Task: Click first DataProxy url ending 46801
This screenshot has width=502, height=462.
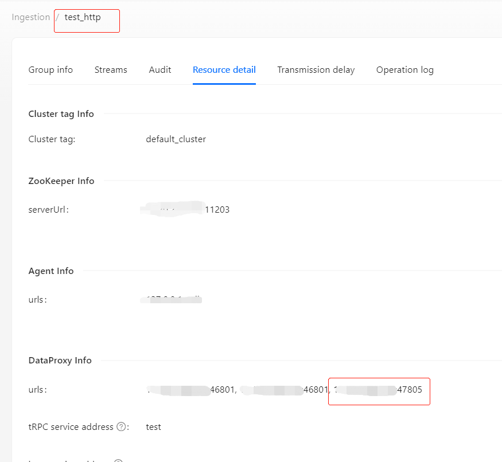Action: click(x=191, y=390)
